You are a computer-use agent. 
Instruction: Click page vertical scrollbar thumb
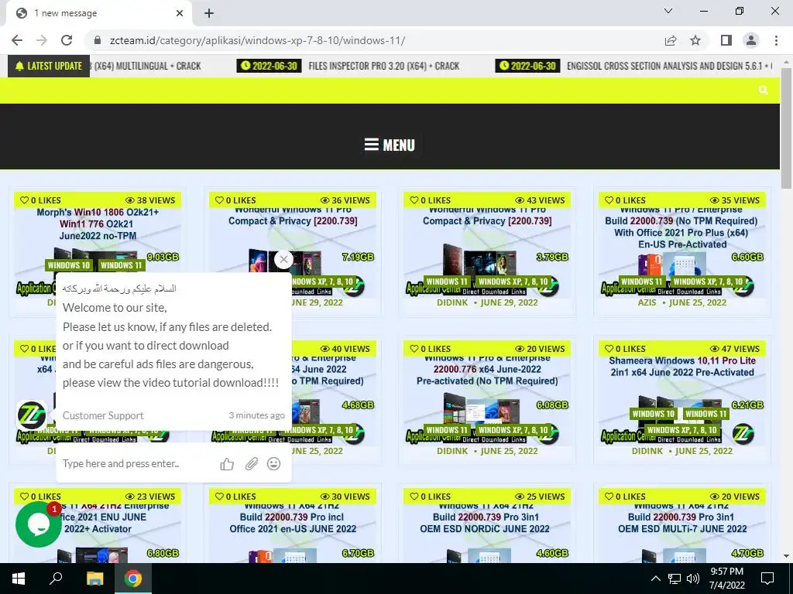click(x=786, y=128)
